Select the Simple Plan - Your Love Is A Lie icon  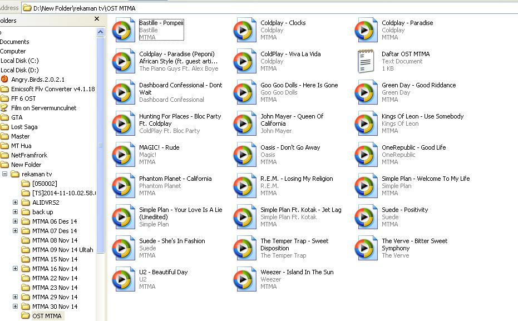pyautogui.click(x=123, y=217)
